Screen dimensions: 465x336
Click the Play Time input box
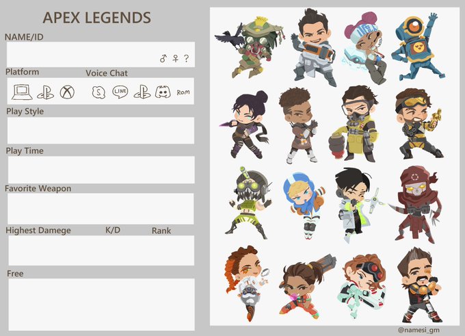click(x=101, y=170)
